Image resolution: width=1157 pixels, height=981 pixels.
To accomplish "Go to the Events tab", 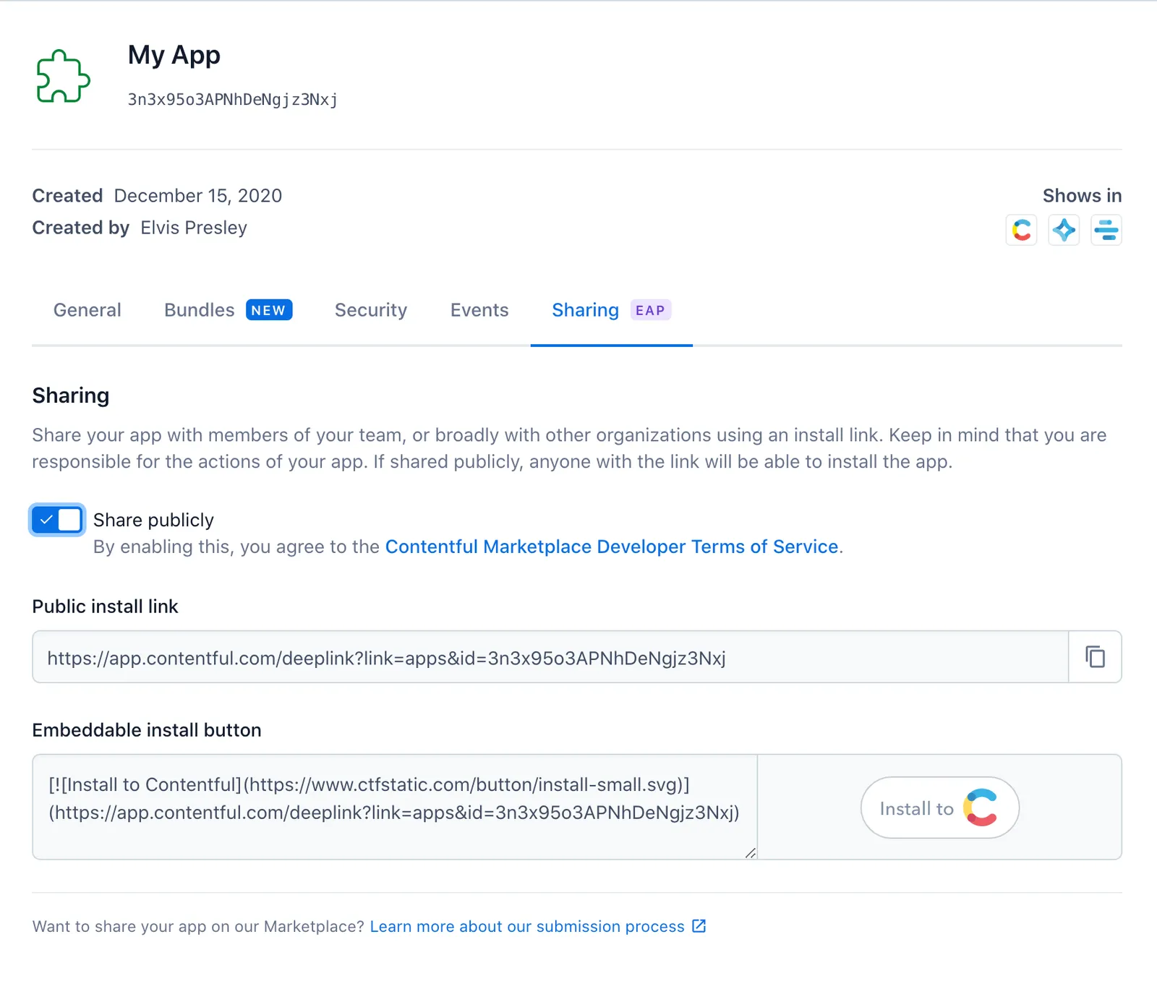I will click(x=479, y=310).
